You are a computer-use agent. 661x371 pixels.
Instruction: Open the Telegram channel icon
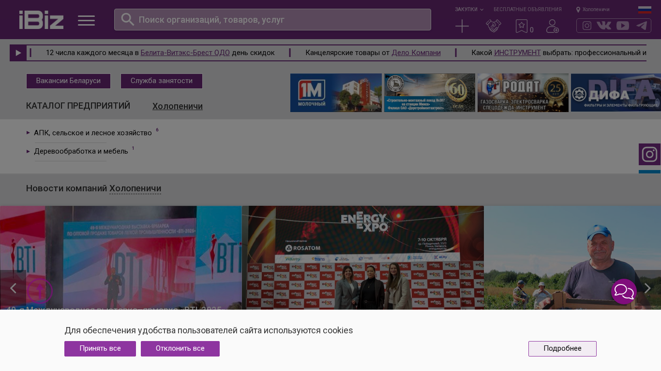pos(642,26)
